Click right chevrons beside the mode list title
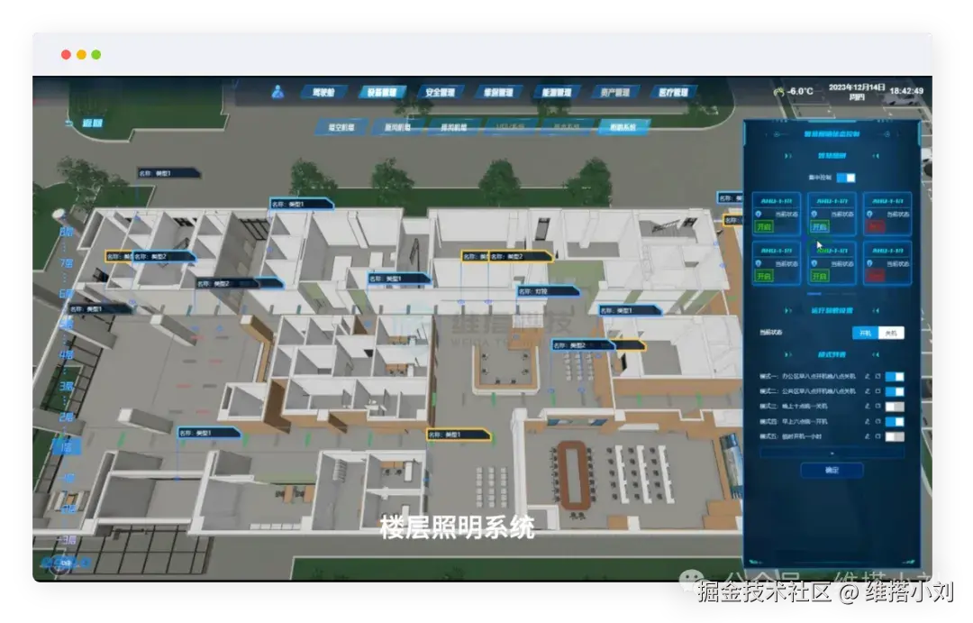The image size is (973, 623). click(x=876, y=354)
